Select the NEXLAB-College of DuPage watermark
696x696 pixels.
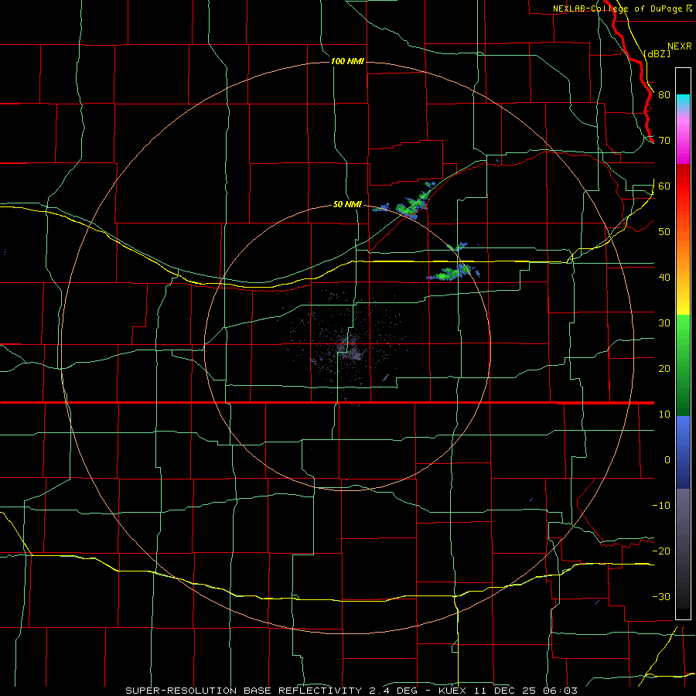622,9
